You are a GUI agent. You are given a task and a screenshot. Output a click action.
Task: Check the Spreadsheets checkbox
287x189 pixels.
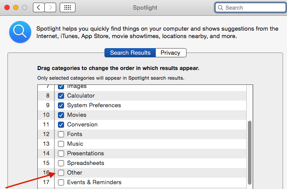click(x=61, y=163)
